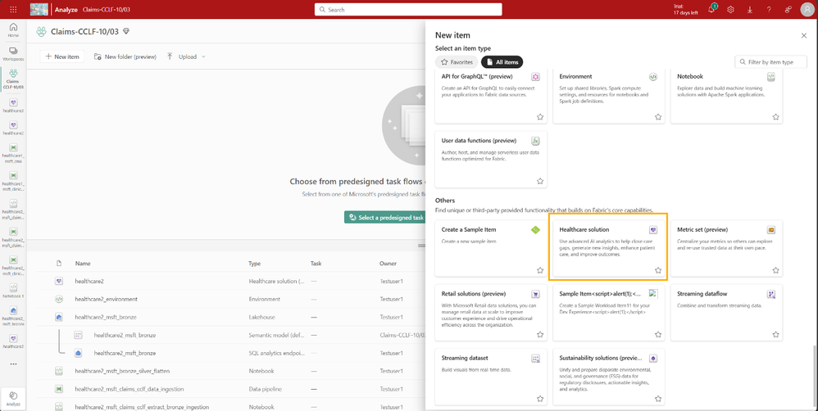
Task: Favorite the Environment card star
Action: (658, 117)
